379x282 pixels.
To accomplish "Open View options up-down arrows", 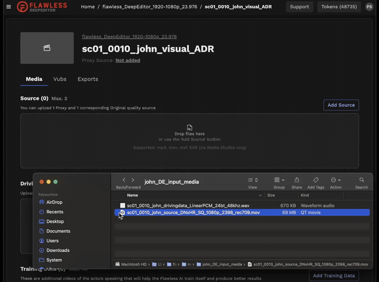I will 257,180.
